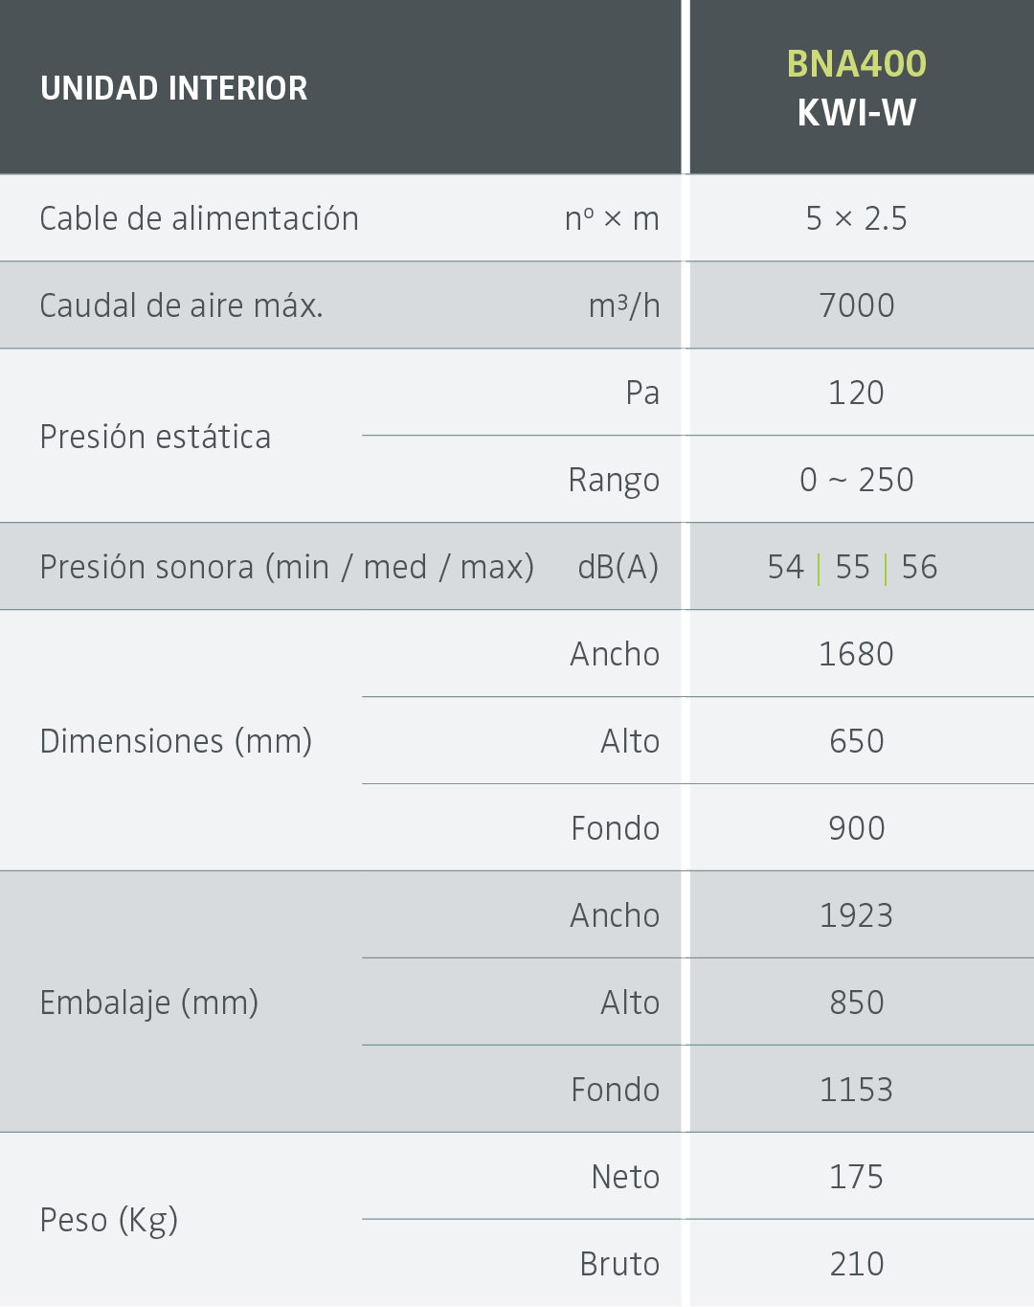This screenshot has width=1034, height=1307.
Task: Click the 1923 packaging width value
Action: tap(857, 915)
